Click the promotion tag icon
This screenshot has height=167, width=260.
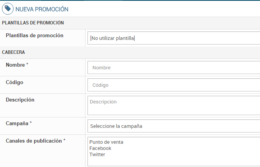7,9
